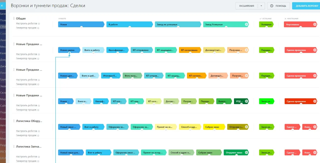The width and height of the screenshot is (320, 163).
Task: Open Настроить роботов for Логистика Обору... funnel
Action: [x=26, y=131]
